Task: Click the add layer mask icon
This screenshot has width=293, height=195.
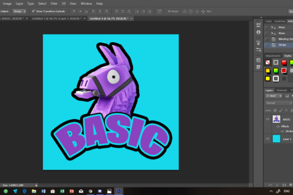Action: click(x=284, y=185)
